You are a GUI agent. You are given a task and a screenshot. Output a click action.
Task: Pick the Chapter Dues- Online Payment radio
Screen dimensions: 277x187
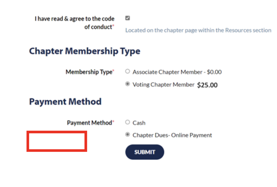(x=127, y=135)
